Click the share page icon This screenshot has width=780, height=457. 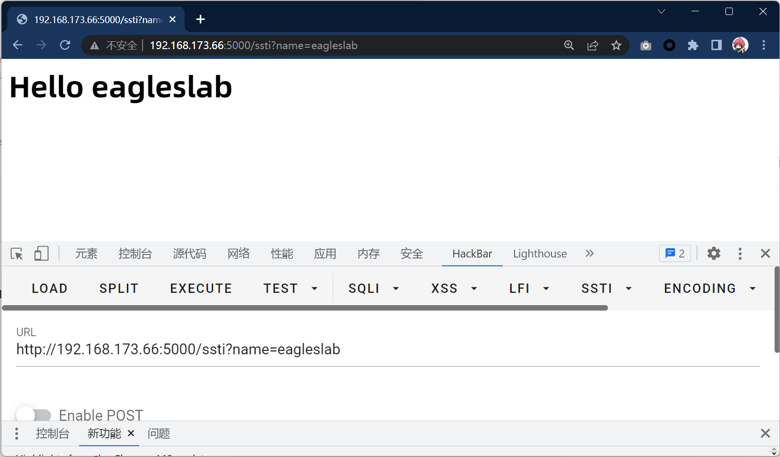click(593, 46)
